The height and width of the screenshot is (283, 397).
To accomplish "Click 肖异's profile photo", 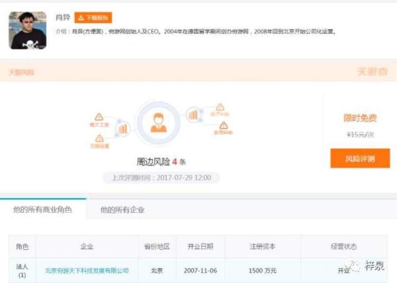I will 28,29.
